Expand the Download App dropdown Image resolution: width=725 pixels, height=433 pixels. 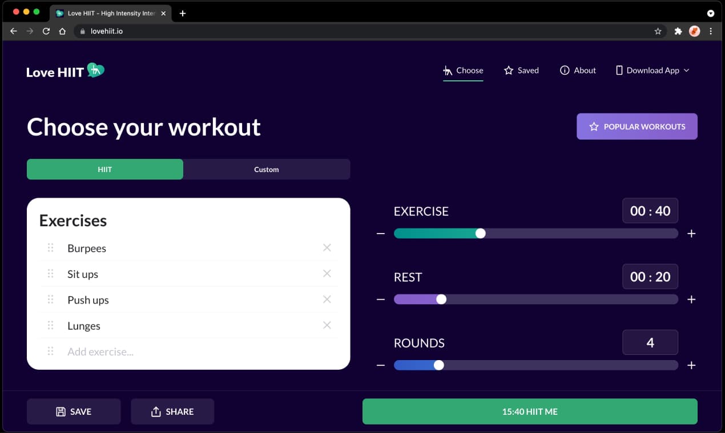click(x=652, y=71)
